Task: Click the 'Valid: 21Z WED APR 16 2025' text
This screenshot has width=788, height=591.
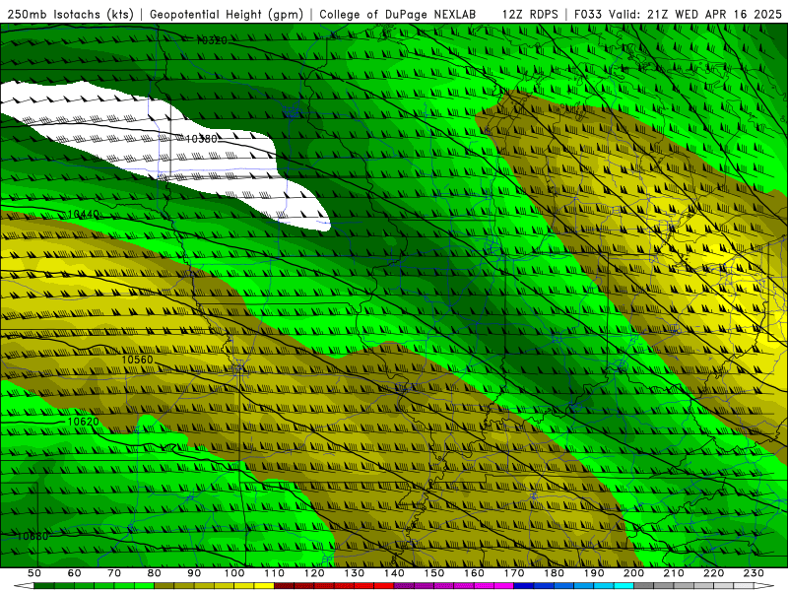Action: click(695, 15)
